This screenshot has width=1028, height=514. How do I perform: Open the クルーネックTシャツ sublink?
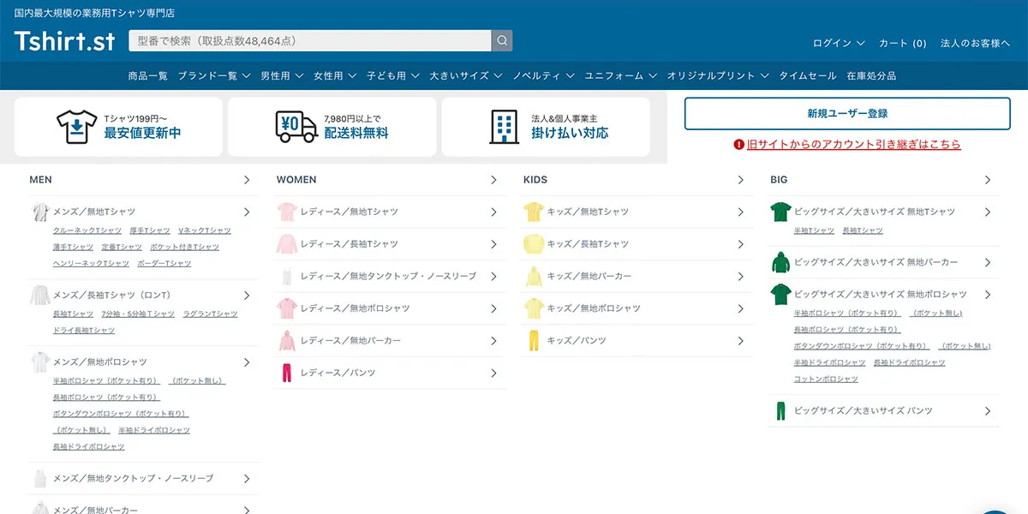click(x=87, y=230)
